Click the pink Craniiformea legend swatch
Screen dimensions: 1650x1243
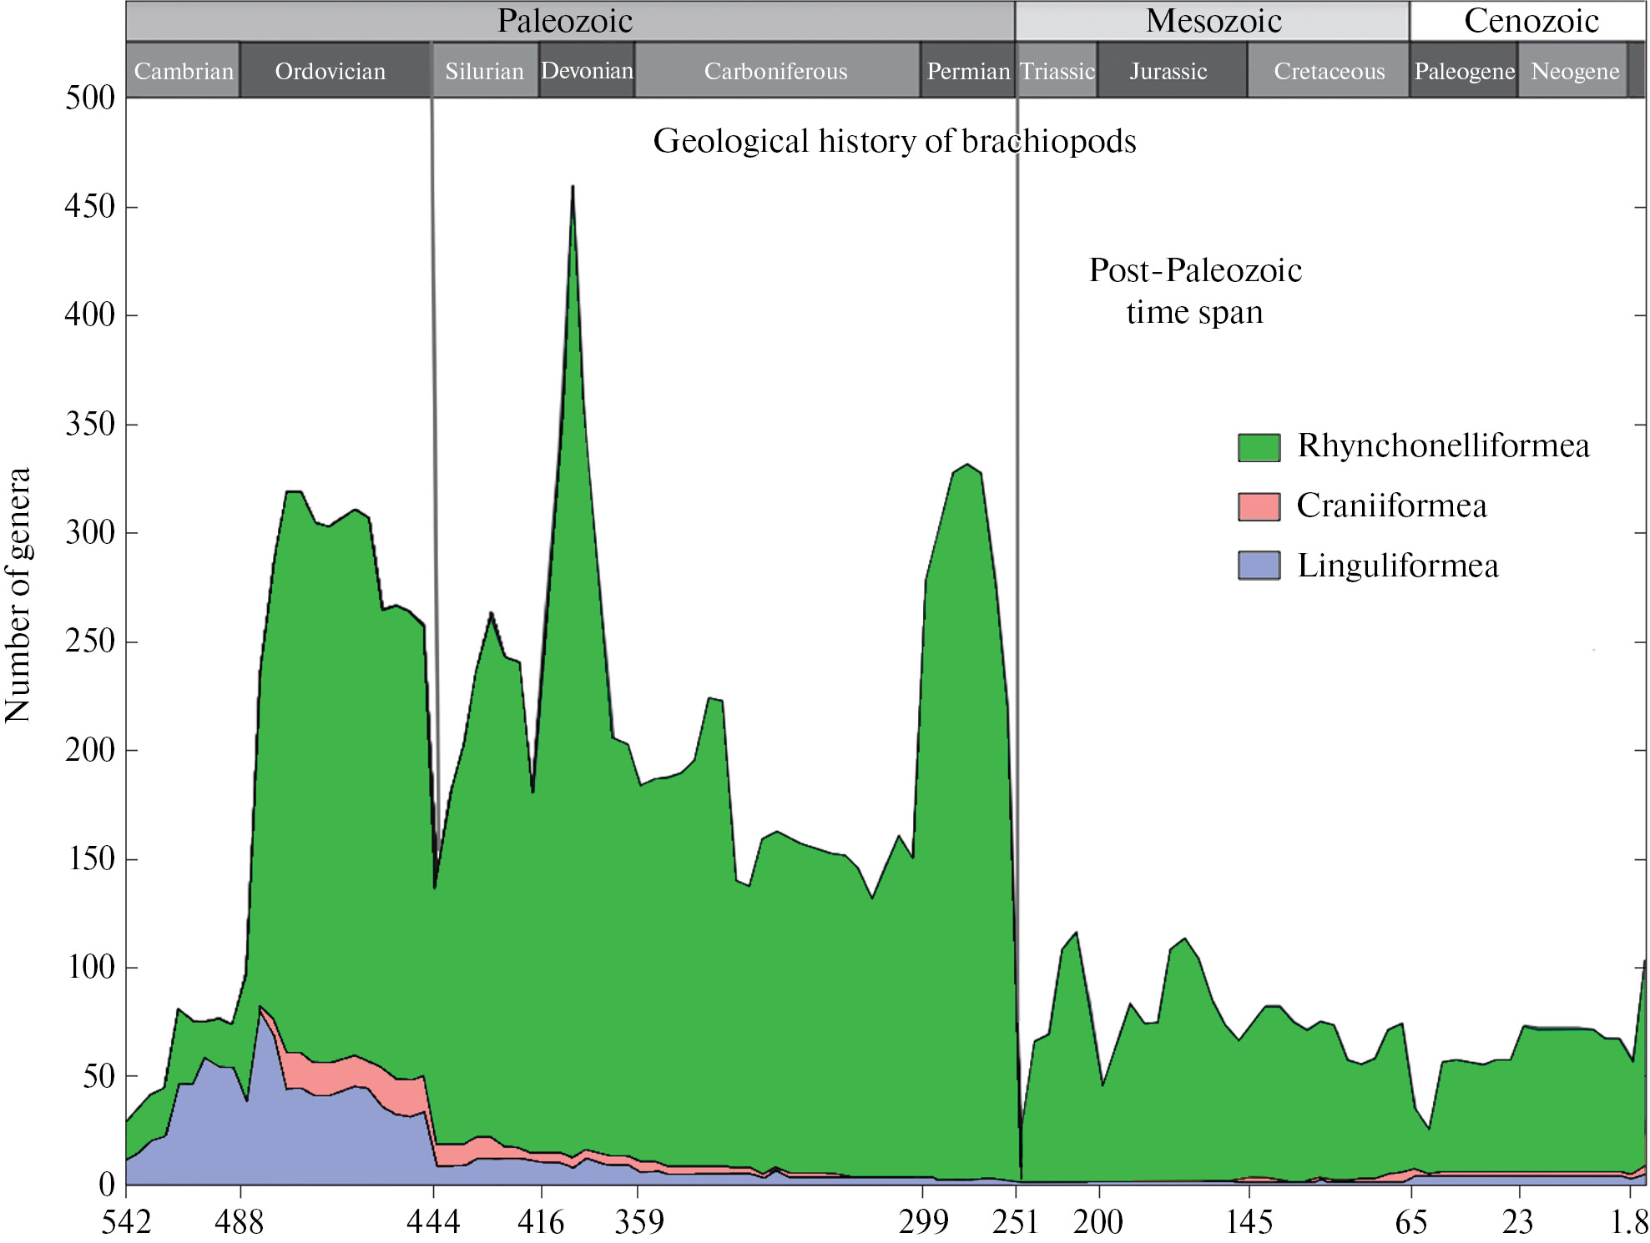pyautogui.click(x=1259, y=506)
